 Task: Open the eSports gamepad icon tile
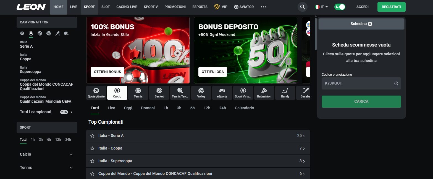tap(222, 93)
